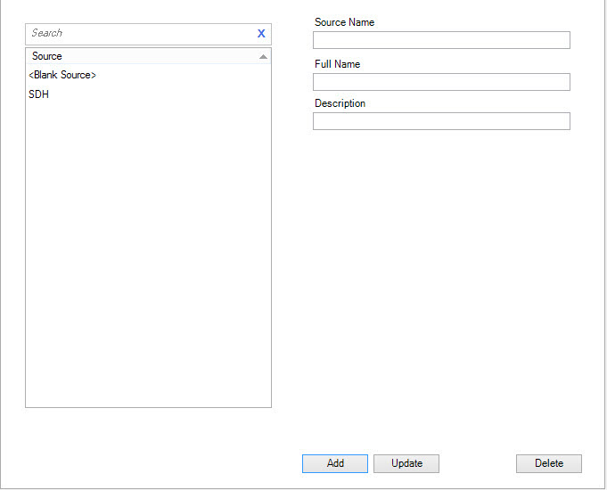This screenshot has height=490, width=607.
Task: Click blank area above the Search box
Action: tap(148, 11)
